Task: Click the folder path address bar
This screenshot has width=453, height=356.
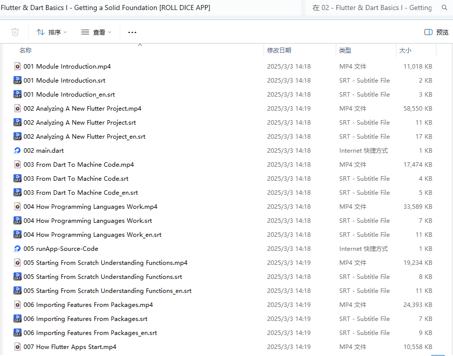Action: [150, 8]
